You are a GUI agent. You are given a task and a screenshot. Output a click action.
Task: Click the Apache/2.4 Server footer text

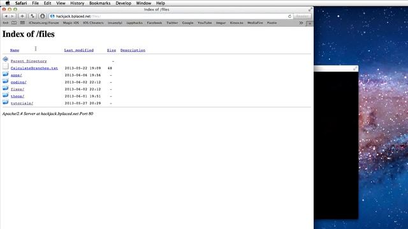click(x=48, y=114)
